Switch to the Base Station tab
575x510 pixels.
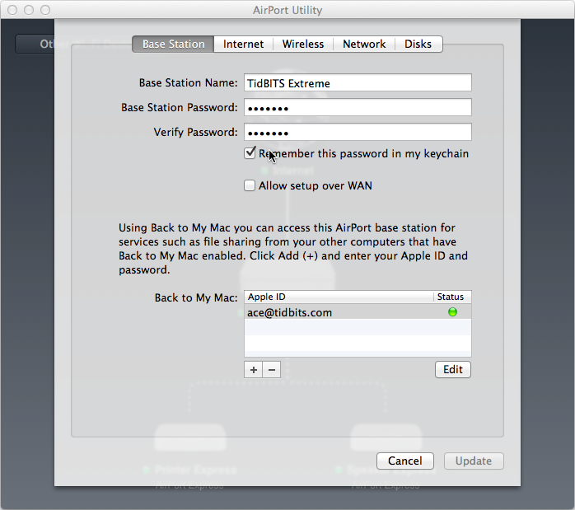(x=173, y=44)
